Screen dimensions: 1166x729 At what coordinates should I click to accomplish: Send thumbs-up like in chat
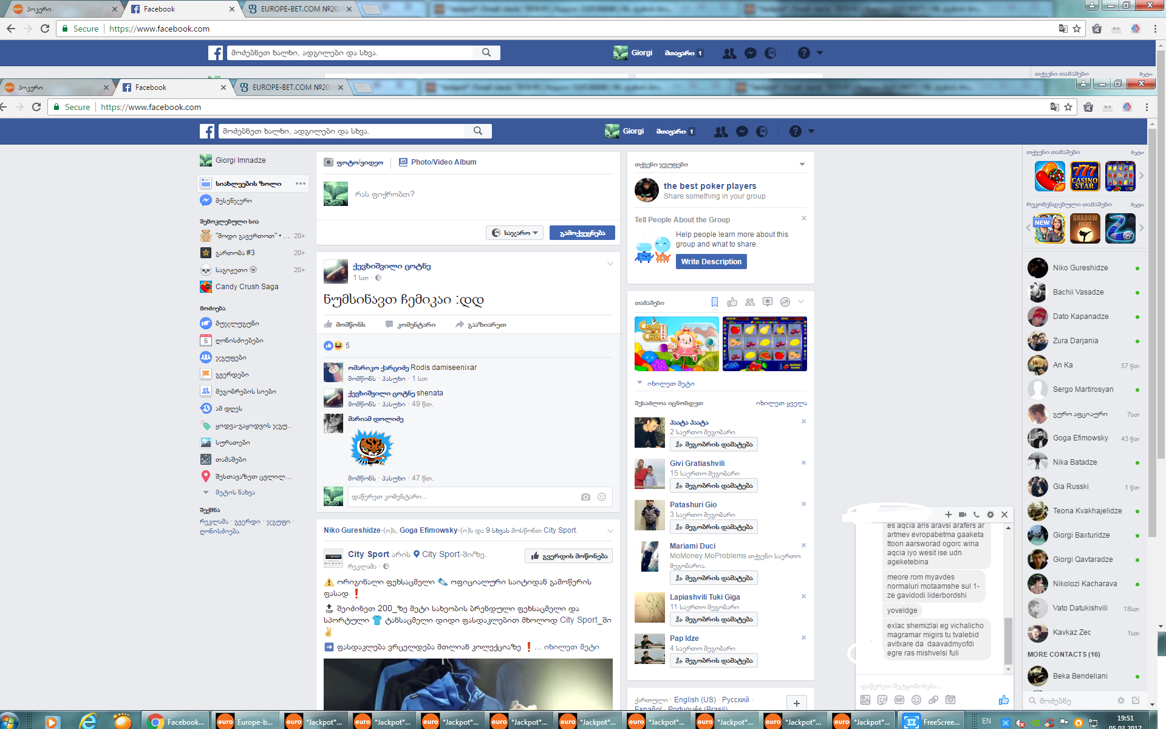point(1003,700)
